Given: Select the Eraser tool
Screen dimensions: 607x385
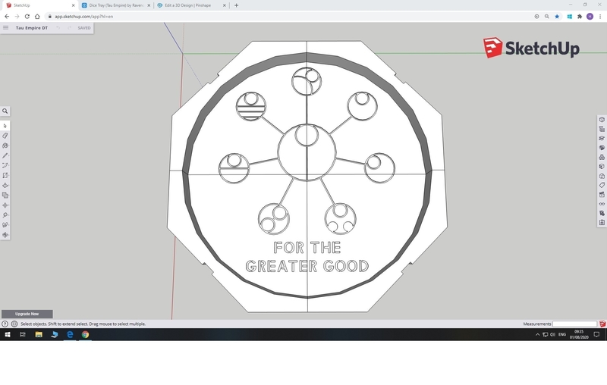Looking at the screenshot, I should [5, 136].
